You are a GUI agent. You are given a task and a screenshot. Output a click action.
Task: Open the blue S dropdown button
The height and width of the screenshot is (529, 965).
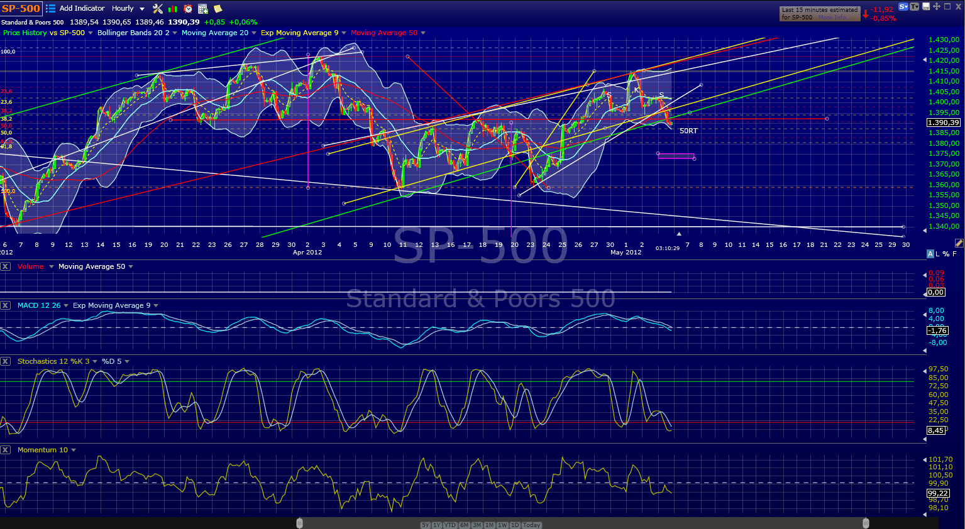903,6
